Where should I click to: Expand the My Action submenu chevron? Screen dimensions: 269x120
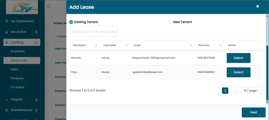[x=36, y=32]
